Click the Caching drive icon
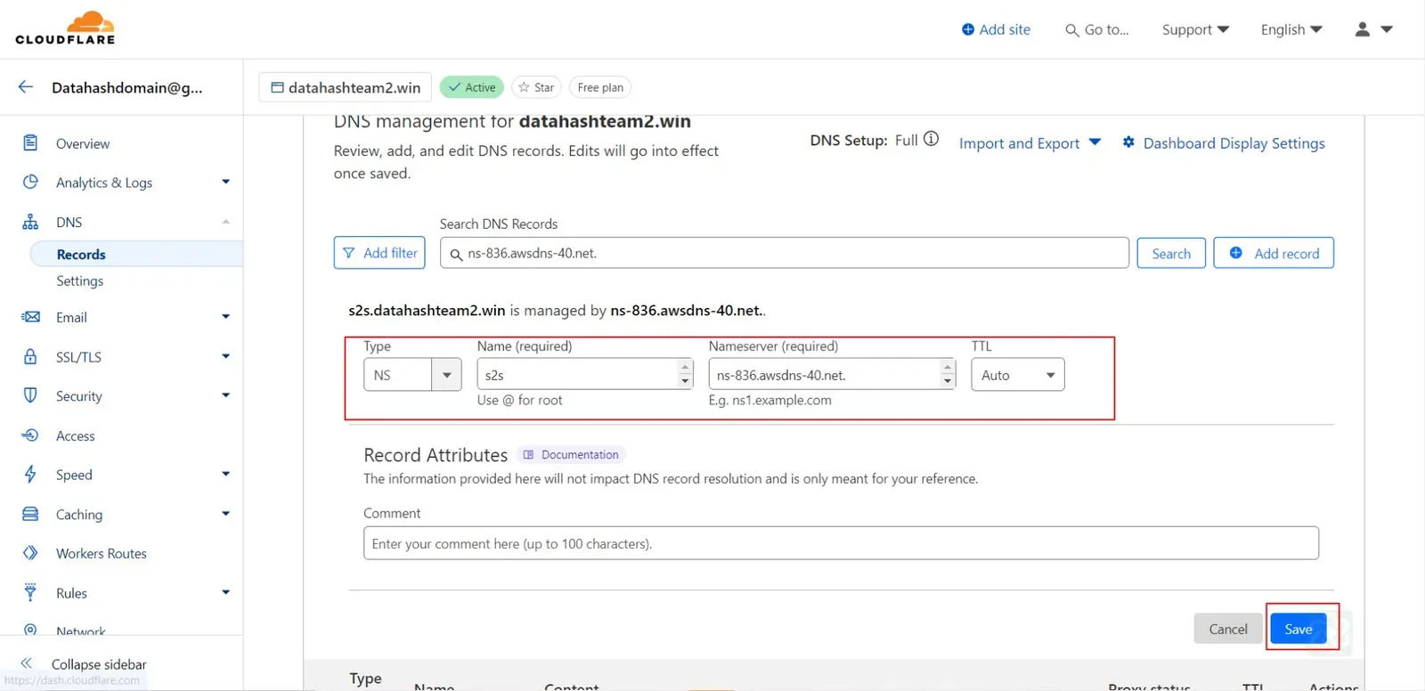Viewport: 1425px width, 691px height. tap(30, 514)
